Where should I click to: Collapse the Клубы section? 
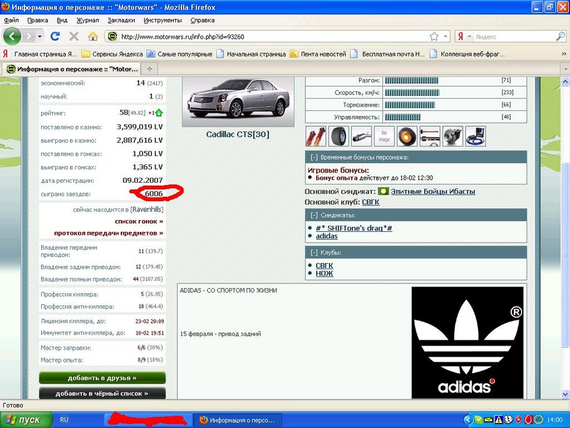[314, 253]
